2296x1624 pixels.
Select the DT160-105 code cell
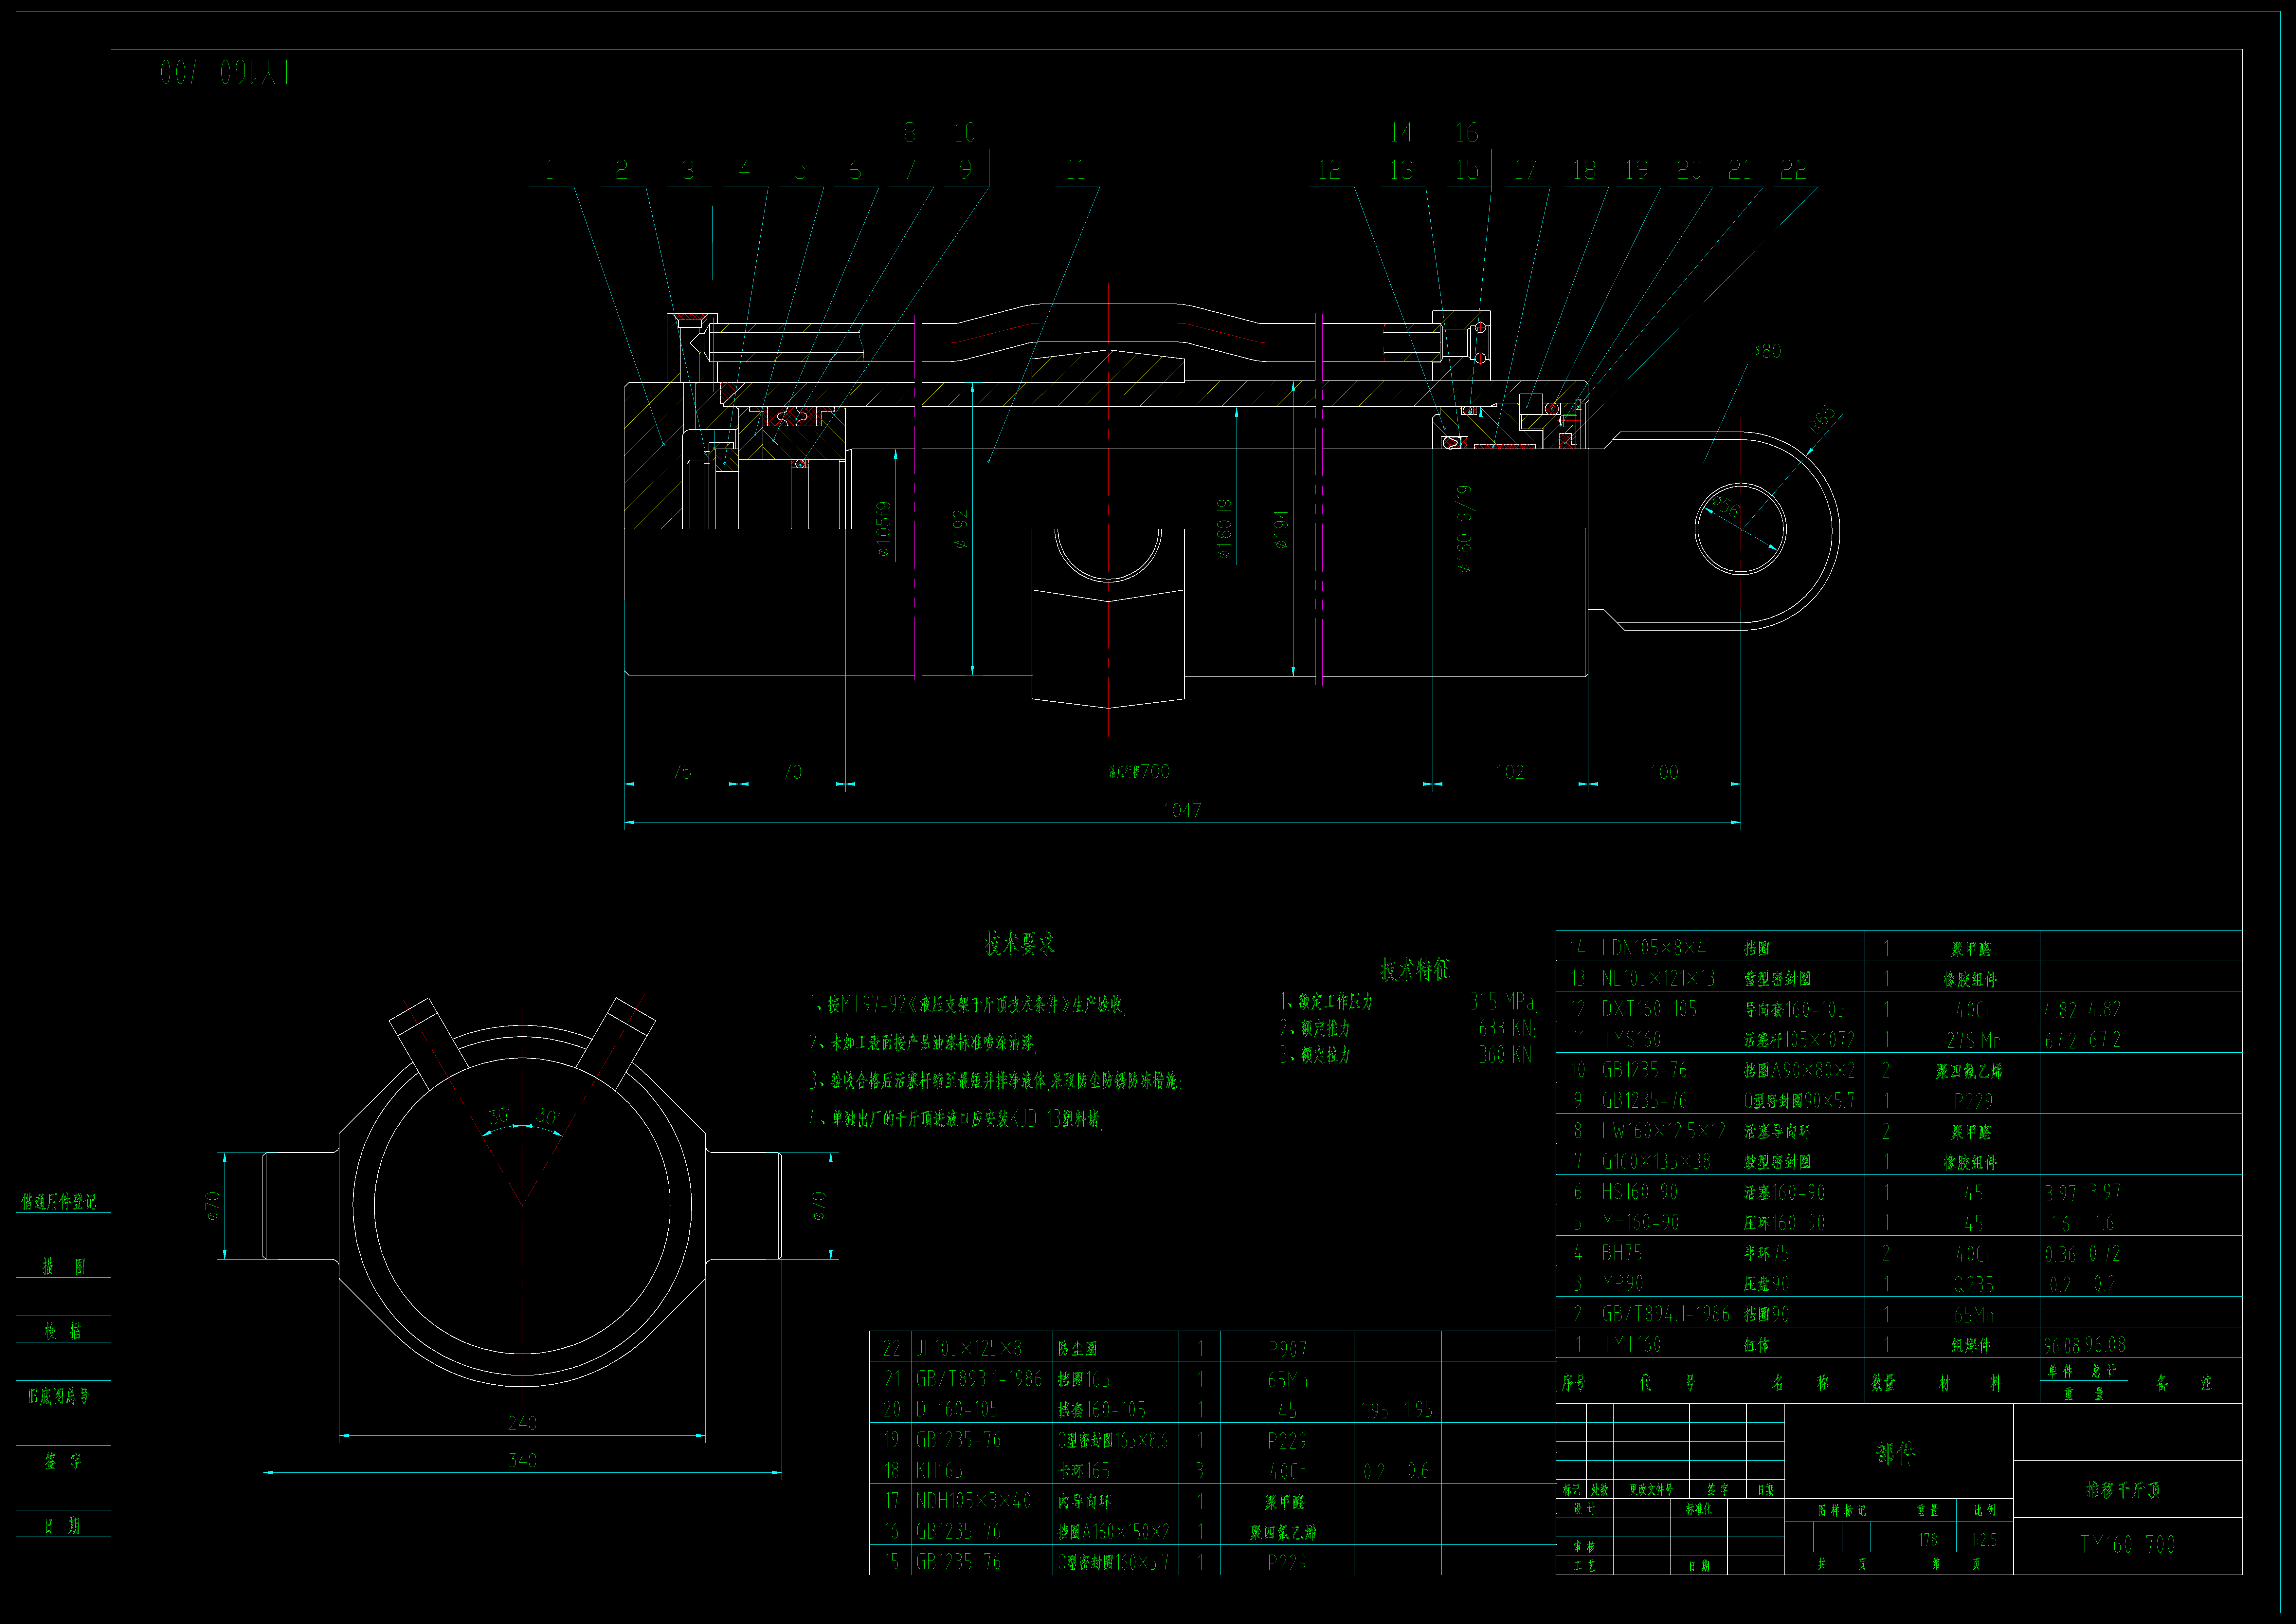click(957, 1410)
